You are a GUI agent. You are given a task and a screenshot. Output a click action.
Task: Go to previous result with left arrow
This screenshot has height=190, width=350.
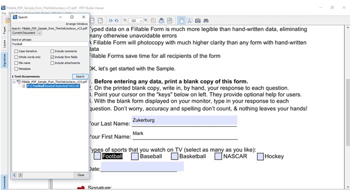pyautogui.click(x=14, y=176)
